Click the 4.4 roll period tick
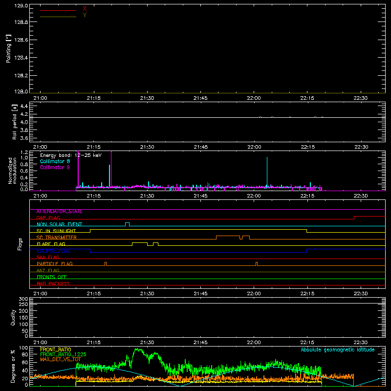 (x=24, y=106)
